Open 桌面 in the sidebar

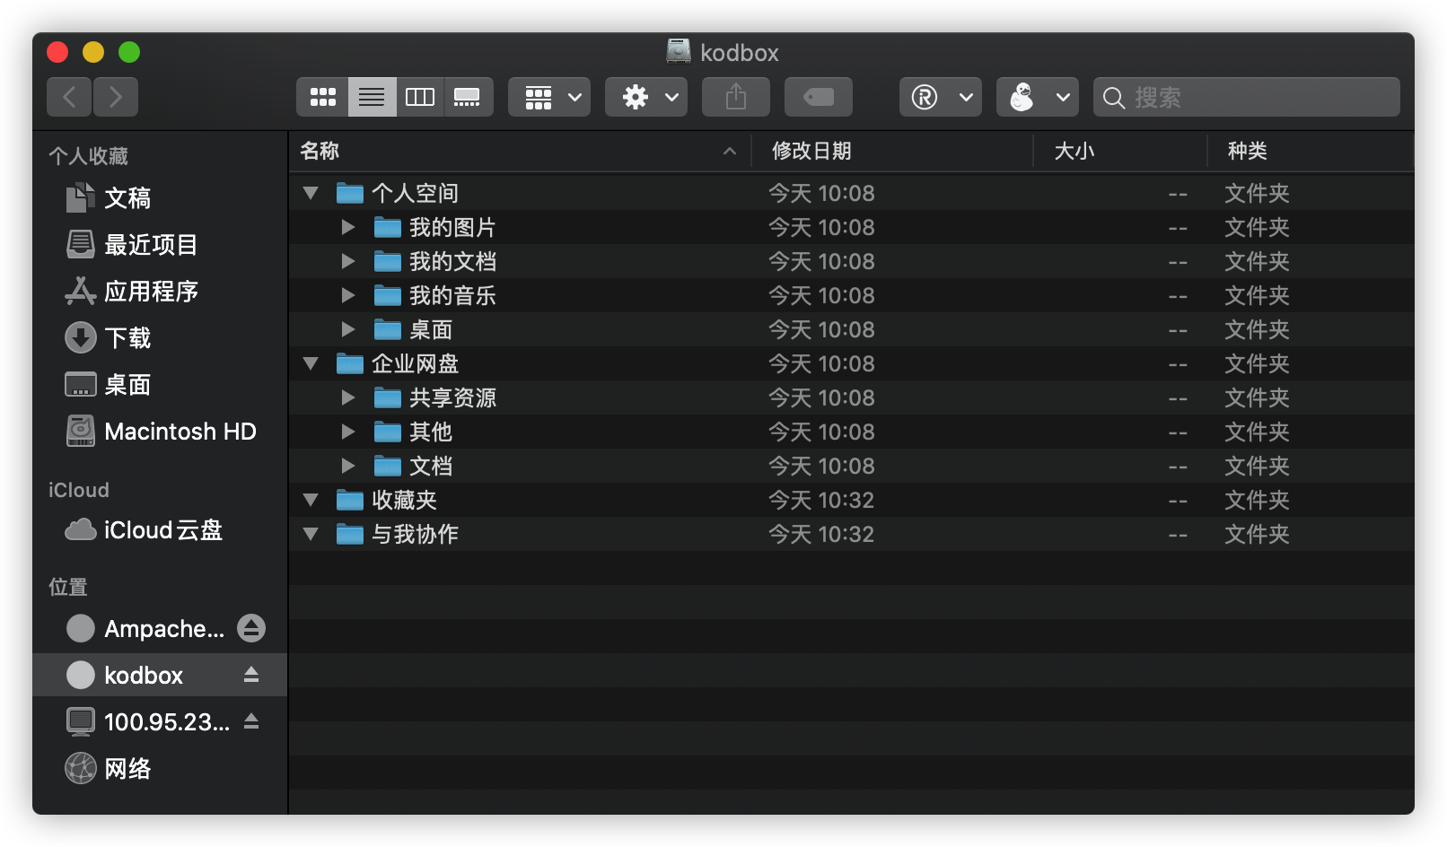(160, 384)
